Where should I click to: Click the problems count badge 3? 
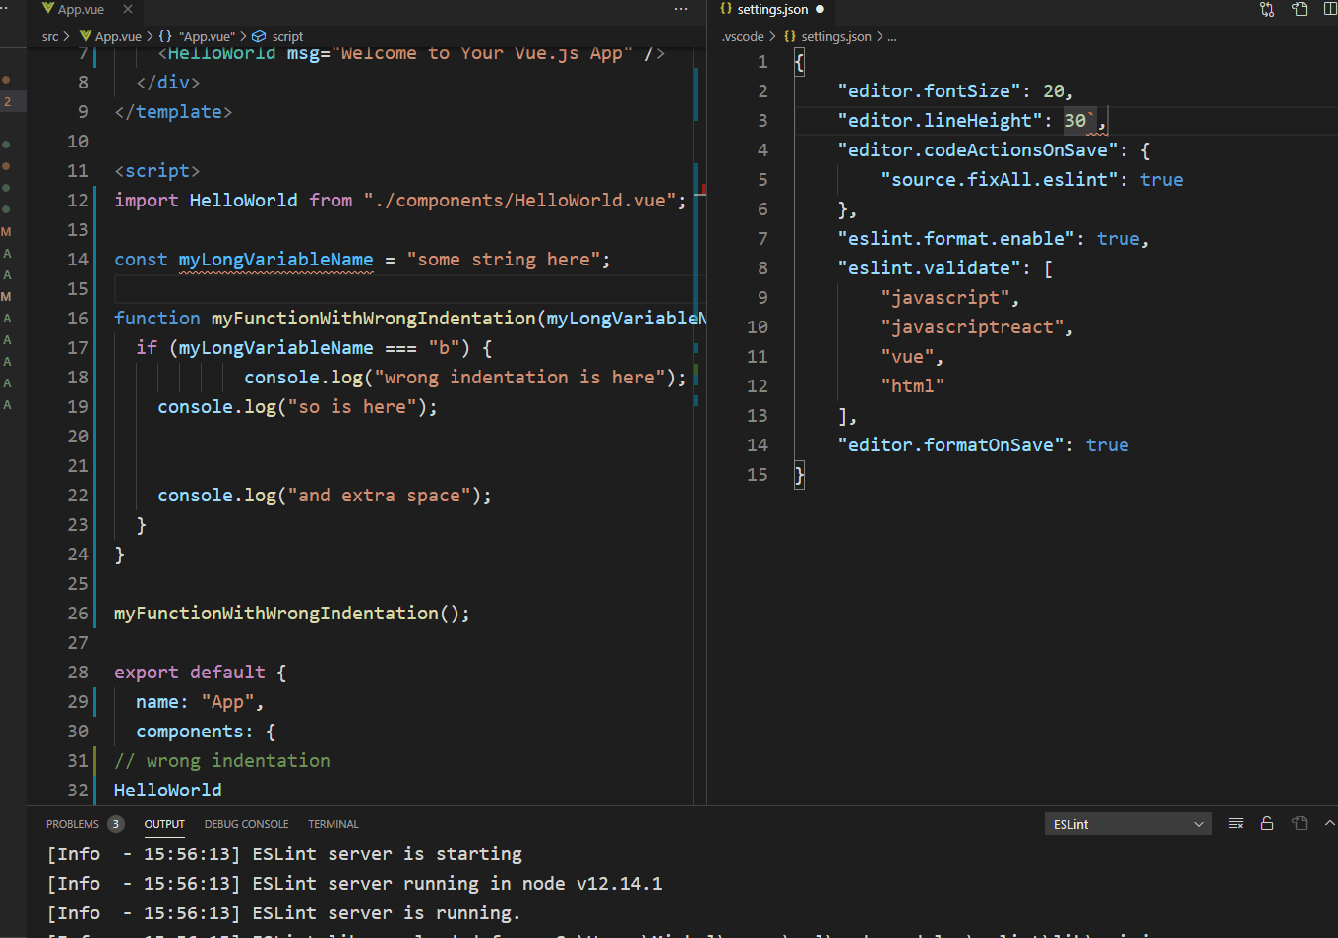coord(116,824)
